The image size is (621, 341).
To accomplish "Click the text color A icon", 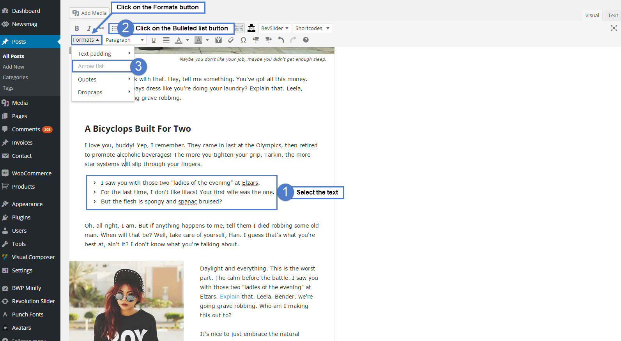I will coord(179,40).
